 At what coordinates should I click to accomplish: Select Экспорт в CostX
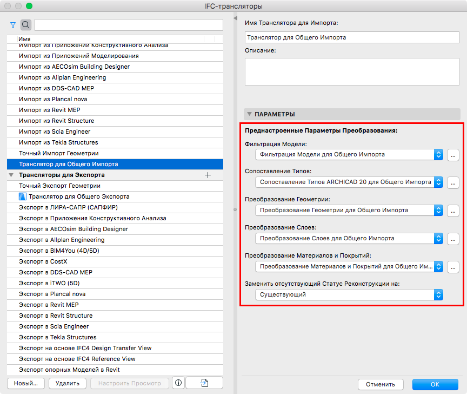tap(115, 261)
